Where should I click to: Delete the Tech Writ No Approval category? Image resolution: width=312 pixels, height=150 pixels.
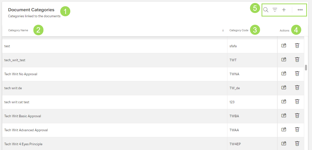pyautogui.click(x=297, y=73)
